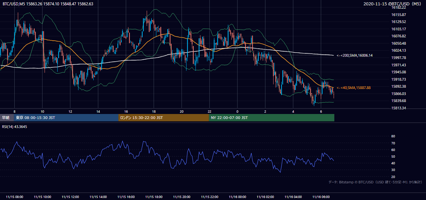Click RSI axis level 20
The width and height of the screenshot is (426, 200).
pos(393,177)
